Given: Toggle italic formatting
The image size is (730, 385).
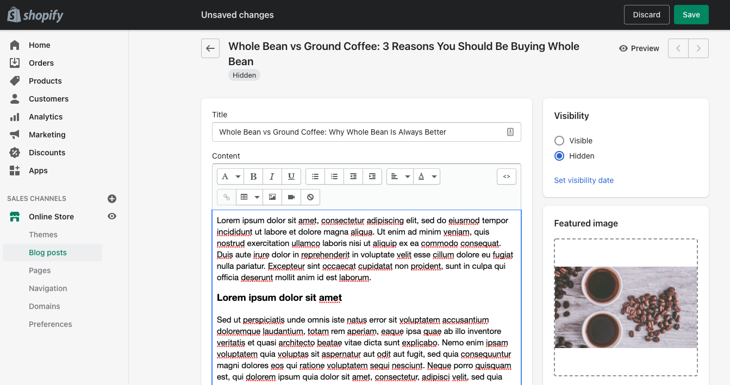Looking at the screenshot, I should click(272, 176).
